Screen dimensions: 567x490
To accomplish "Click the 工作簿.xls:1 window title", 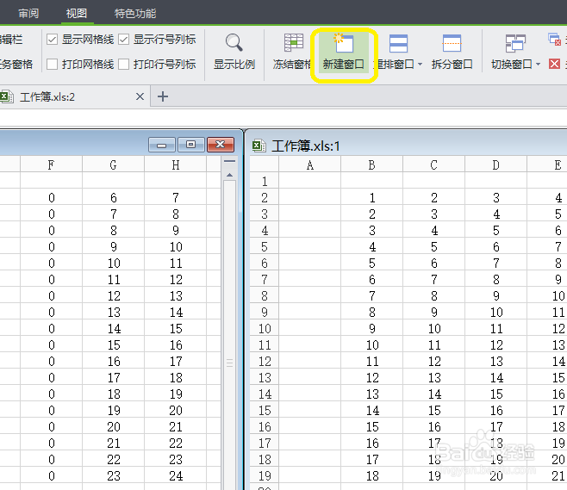I will tap(306, 146).
